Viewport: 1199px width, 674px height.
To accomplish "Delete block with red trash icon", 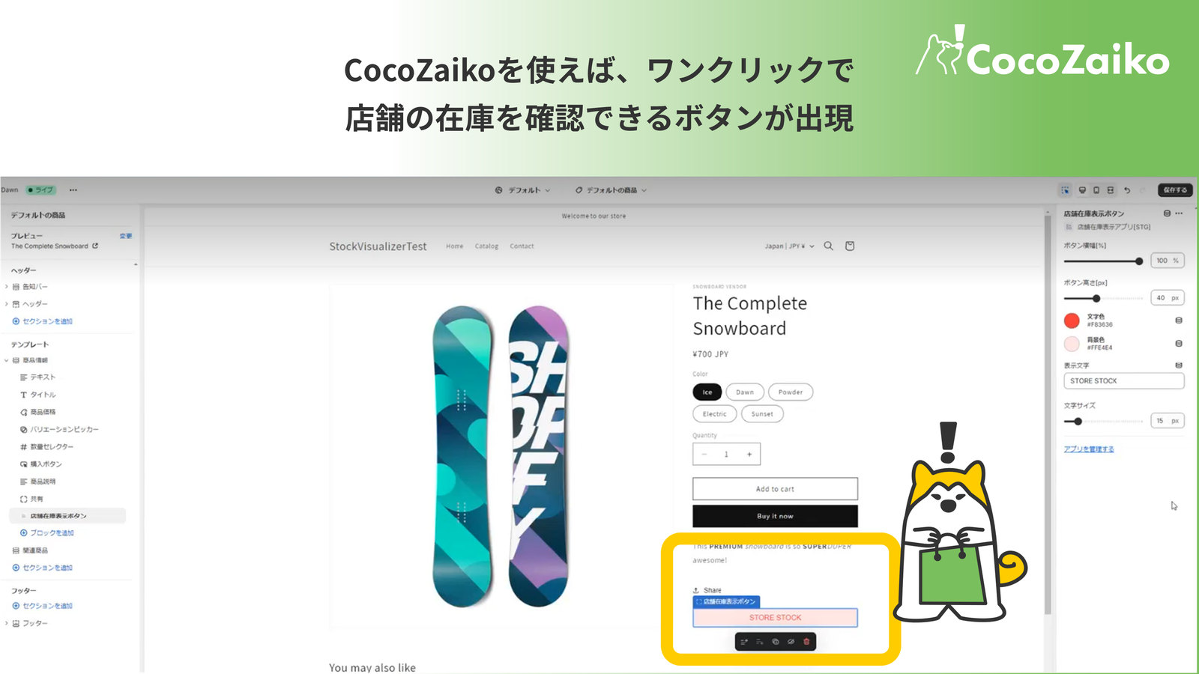I will tap(806, 642).
